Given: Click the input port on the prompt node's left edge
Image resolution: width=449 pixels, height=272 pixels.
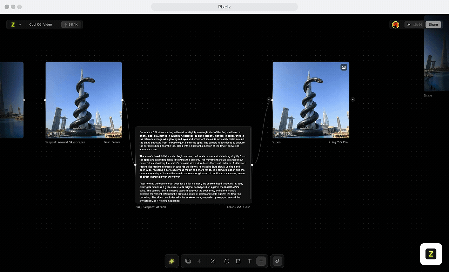Looking at the screenshot, I should tap(135, 165).
